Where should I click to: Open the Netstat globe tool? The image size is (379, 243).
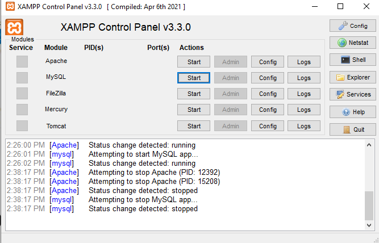[352, 43]
